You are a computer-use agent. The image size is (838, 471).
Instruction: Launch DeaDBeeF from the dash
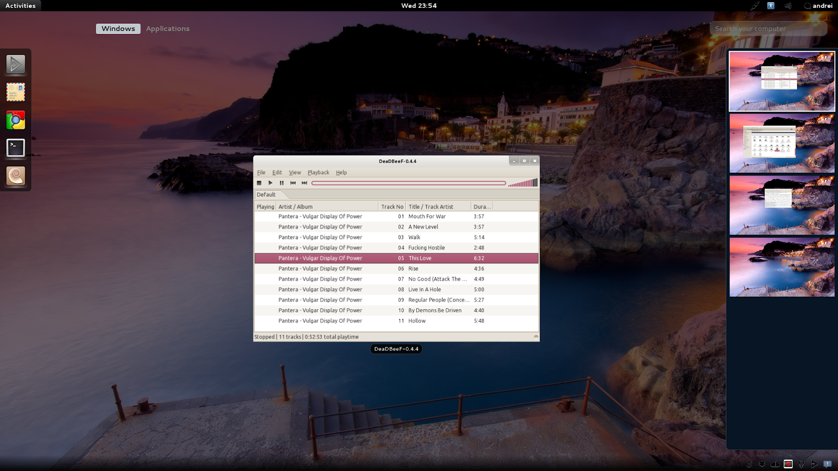tap(16, 64)
